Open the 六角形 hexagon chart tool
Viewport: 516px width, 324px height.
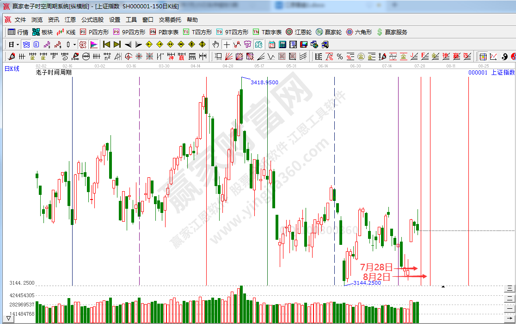point(358,32)
